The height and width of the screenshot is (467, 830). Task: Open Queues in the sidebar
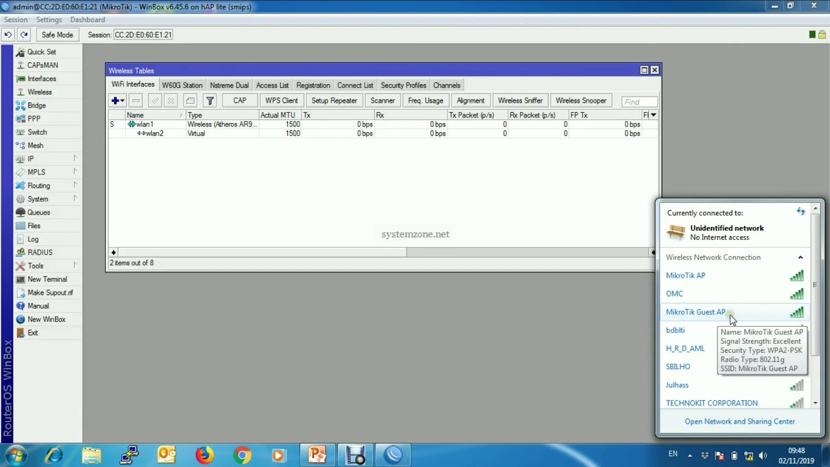(x=38, y=212)
